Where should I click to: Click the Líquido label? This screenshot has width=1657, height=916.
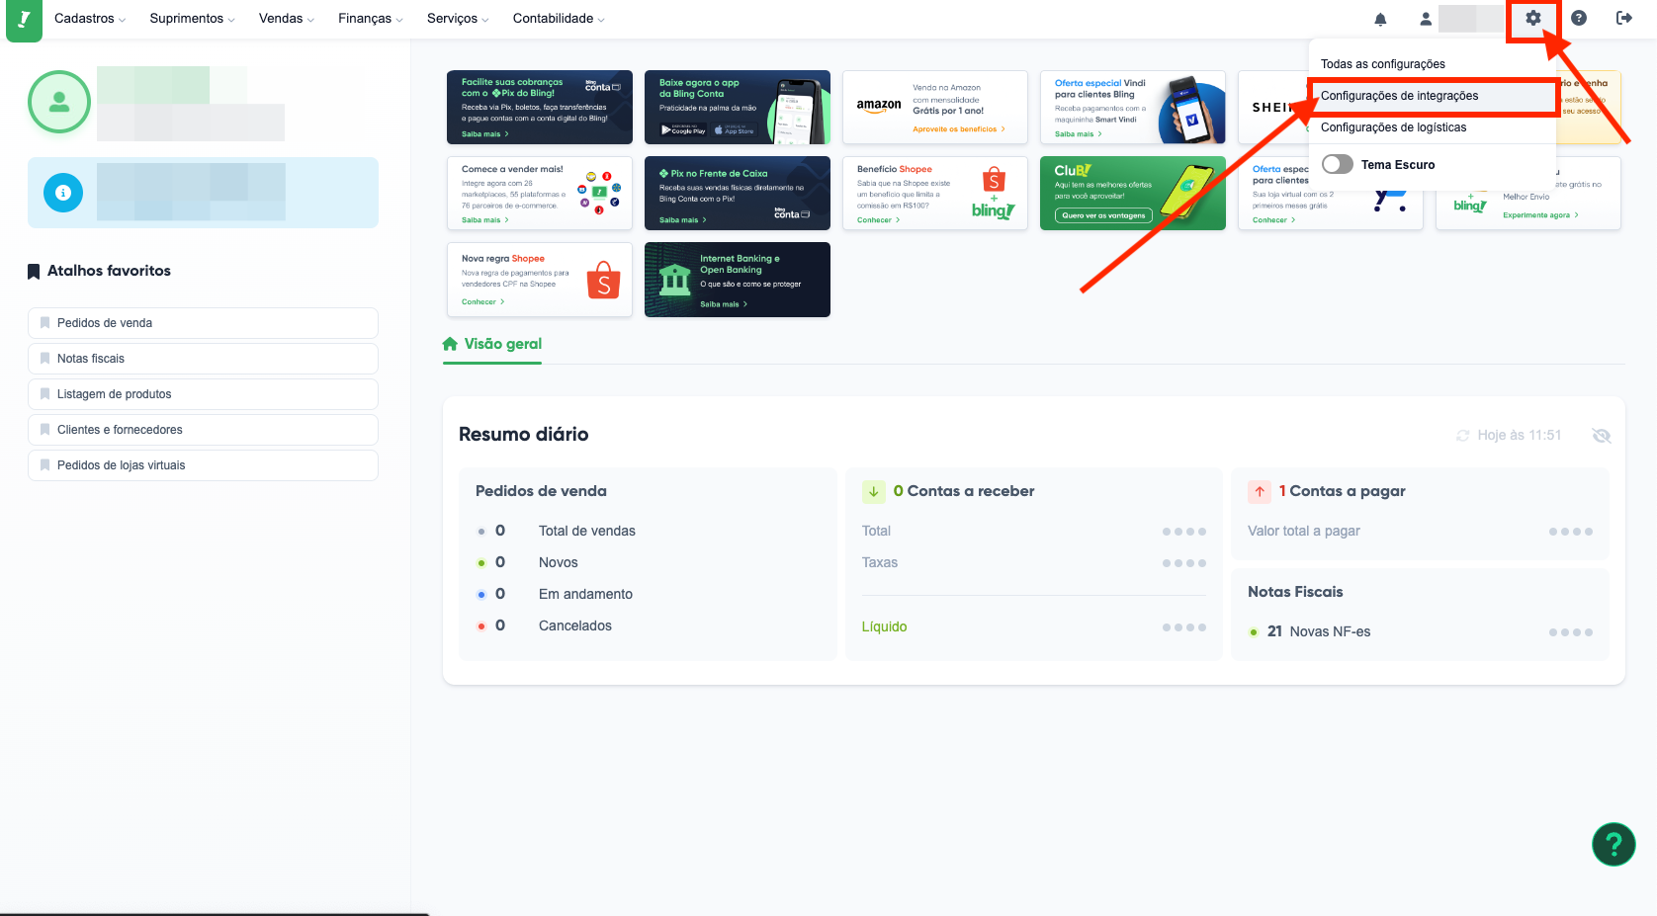pos(884,626)
